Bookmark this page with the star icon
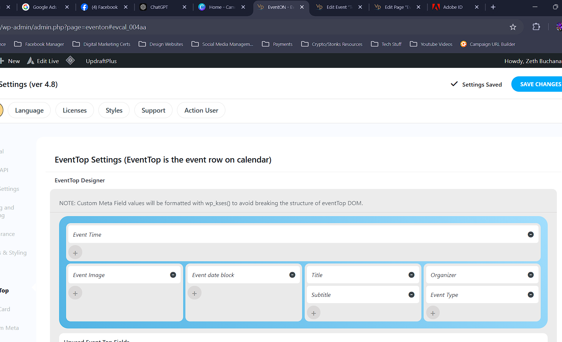 click(x=513, y=27)
